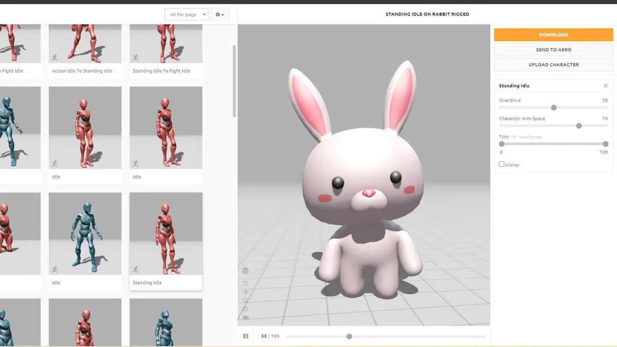The height and width of the screenshot is (347, 617).
Task: Enable the Mirror checkbox
Action: 502,164
